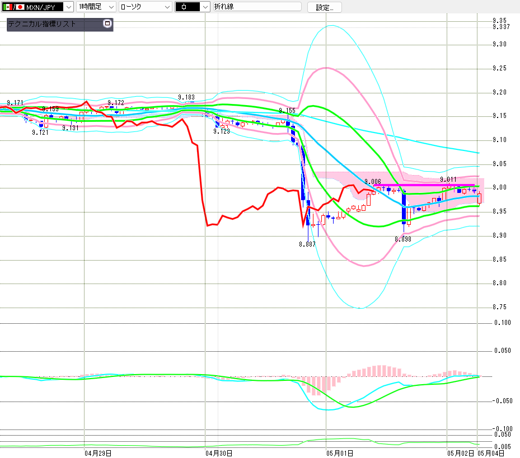
Task: Click the 9.011 price label
Action: click(448, 180)
